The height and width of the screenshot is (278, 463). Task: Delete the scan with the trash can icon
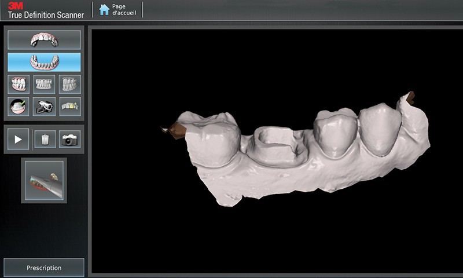(x=45, y=139)
